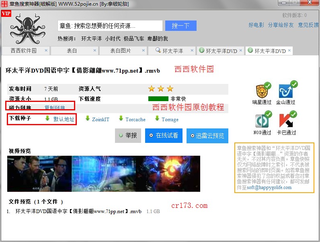The width and height of the screenshot is (320, 242).
Task: Download torrent from Torcache
Action: [135, 119]
